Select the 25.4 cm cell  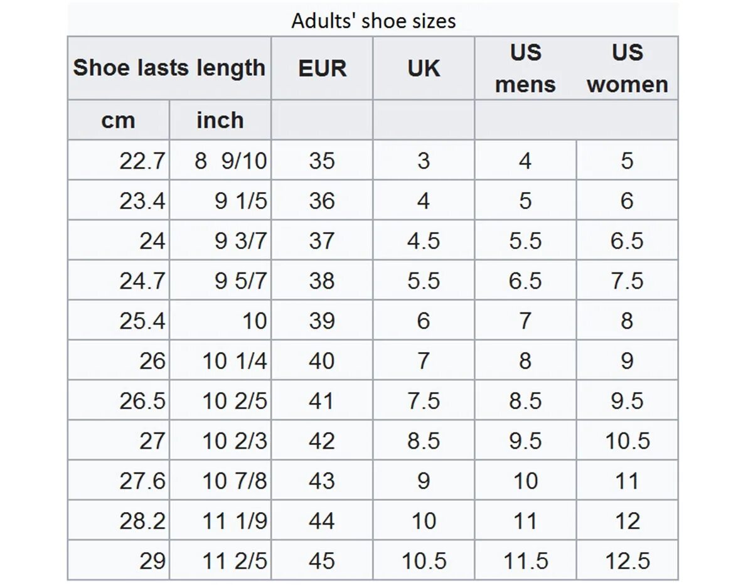click(142, 321)
